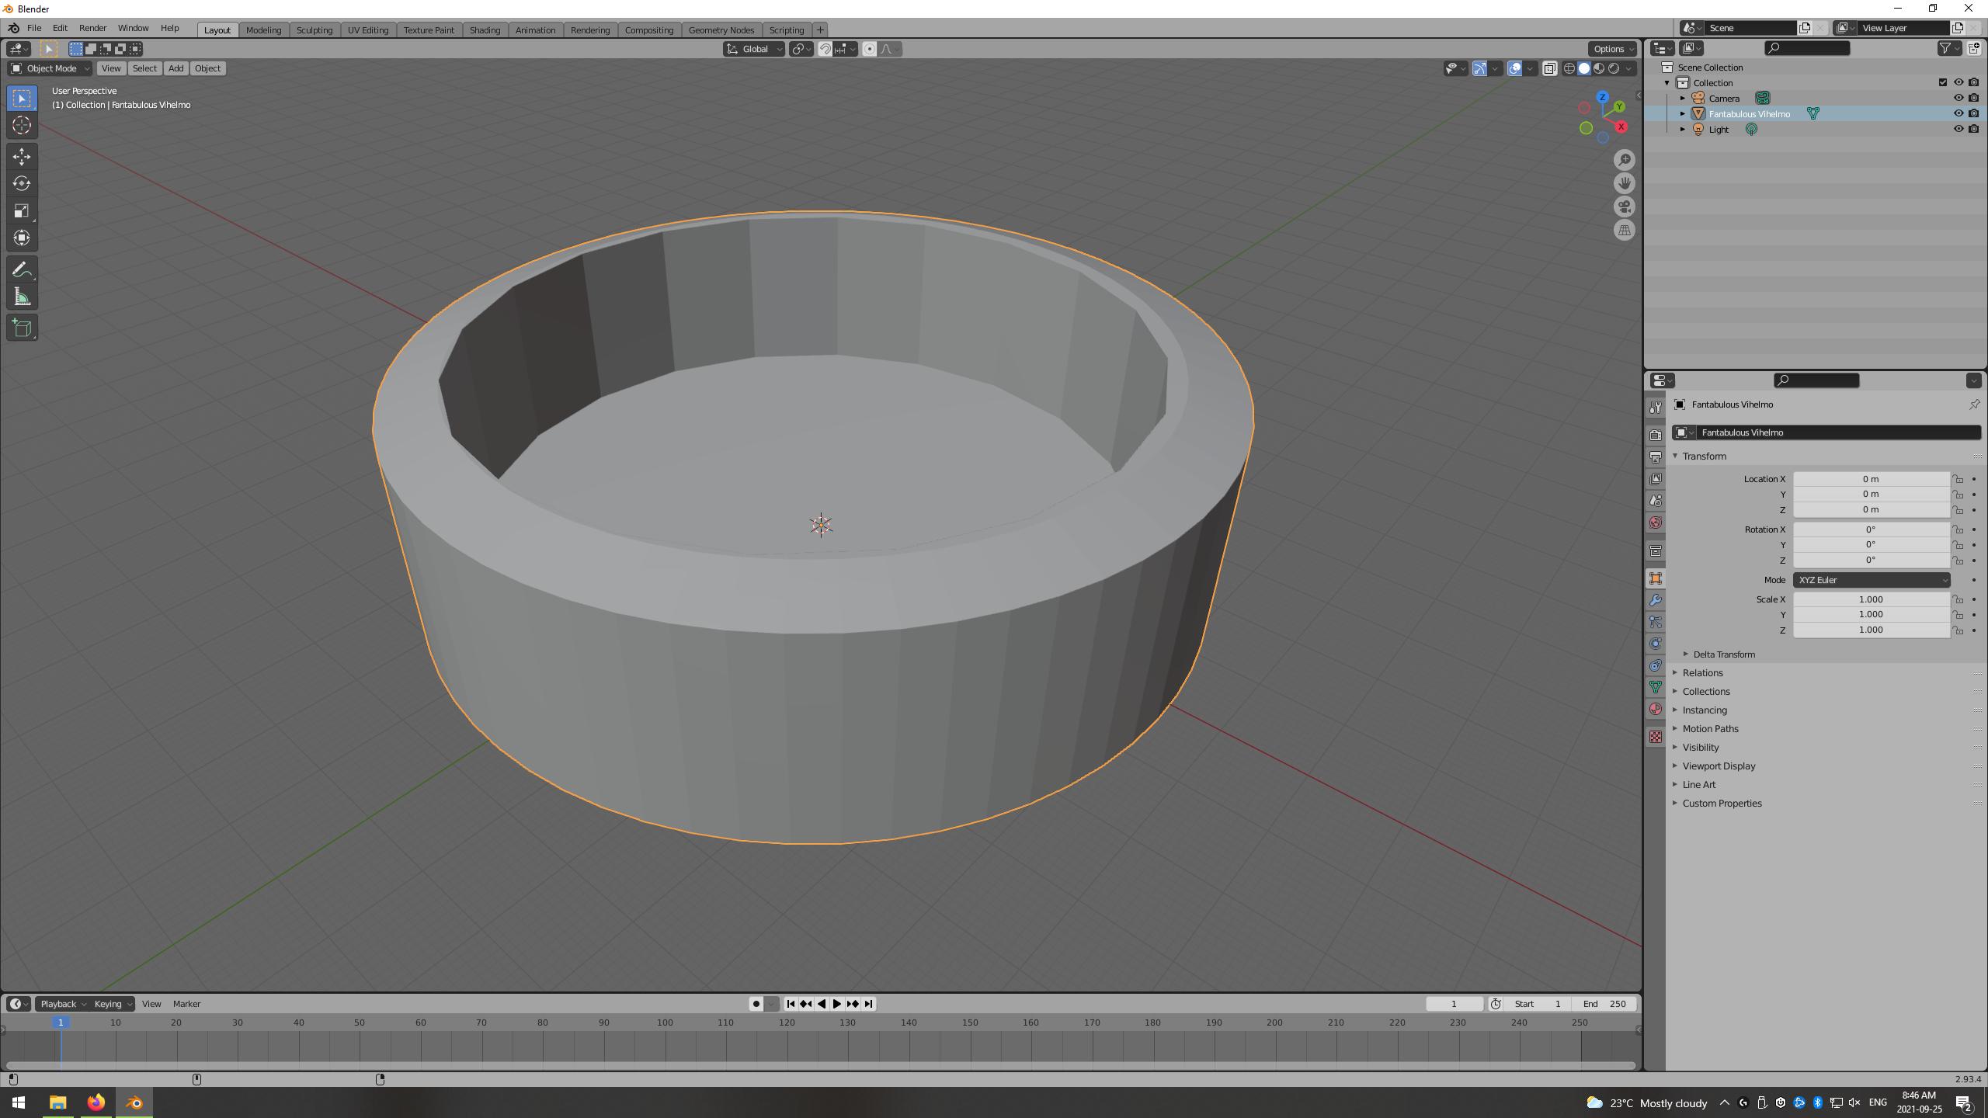Select the Add Cube tool
Image resolution: width=1988 pixels, height=1118 pixels.
(22, 328)
